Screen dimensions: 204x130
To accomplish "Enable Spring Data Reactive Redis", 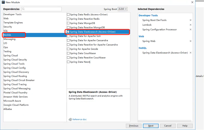I will 68,19.
